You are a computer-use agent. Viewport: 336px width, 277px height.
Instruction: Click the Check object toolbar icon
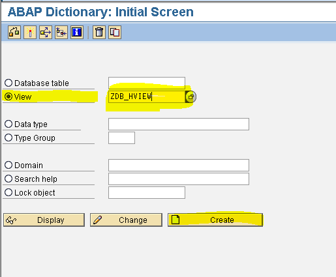tap(14, 33)
